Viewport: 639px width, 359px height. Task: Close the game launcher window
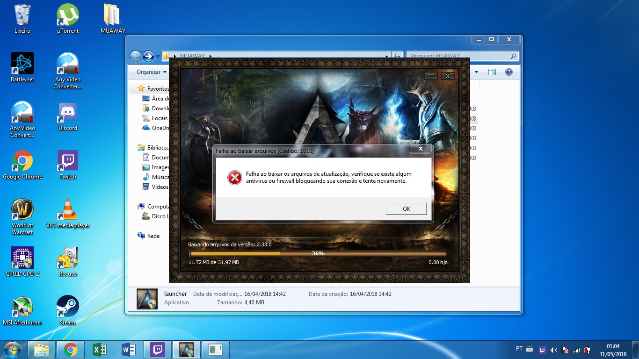[448, 76]
